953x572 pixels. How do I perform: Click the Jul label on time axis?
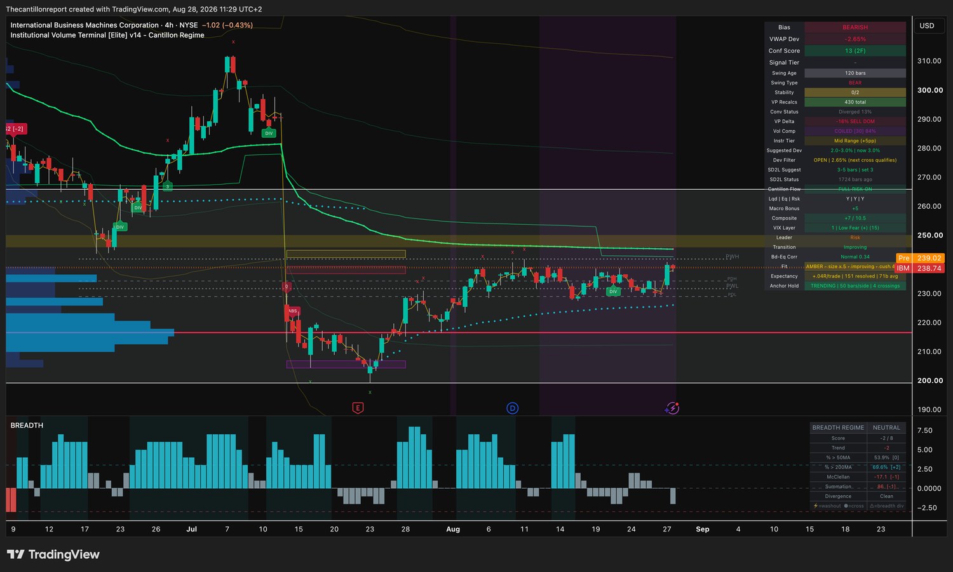point(191,529)
